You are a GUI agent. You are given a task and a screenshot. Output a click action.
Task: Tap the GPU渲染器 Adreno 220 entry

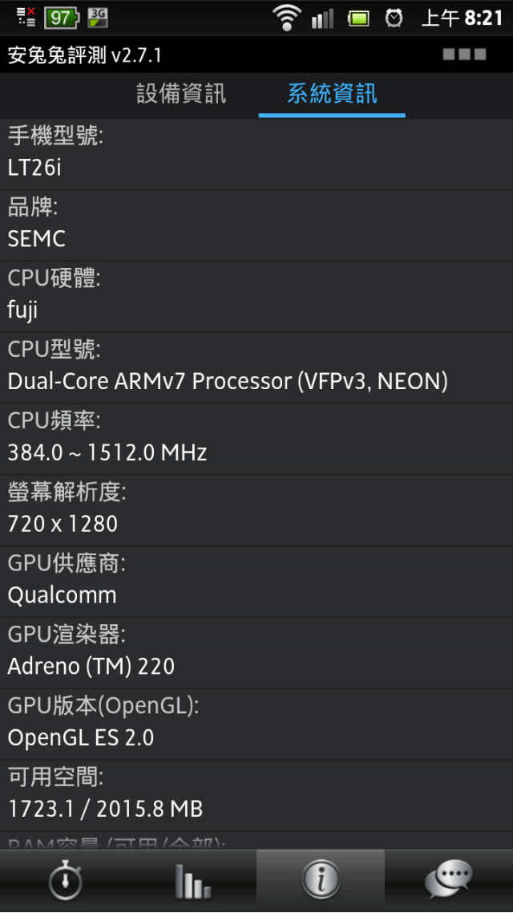[256, 653]
